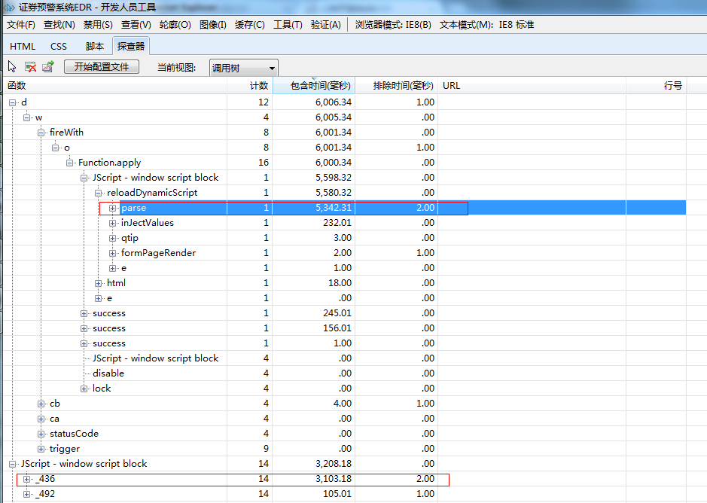Viewport: 707px width, 503px height.
Task: Open the 禁用(S) menu
Action: click(98, 25)
